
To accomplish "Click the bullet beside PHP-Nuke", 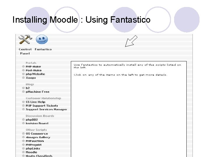I will [x=23, y=66].
